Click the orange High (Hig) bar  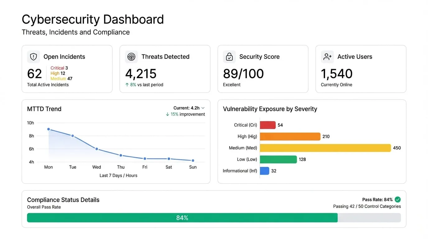pyautogui.click(x=290, y=136)
